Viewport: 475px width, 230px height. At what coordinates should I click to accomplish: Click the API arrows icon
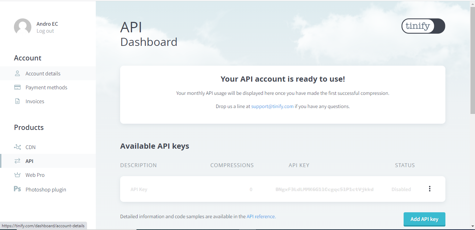(x=17, y=161)
